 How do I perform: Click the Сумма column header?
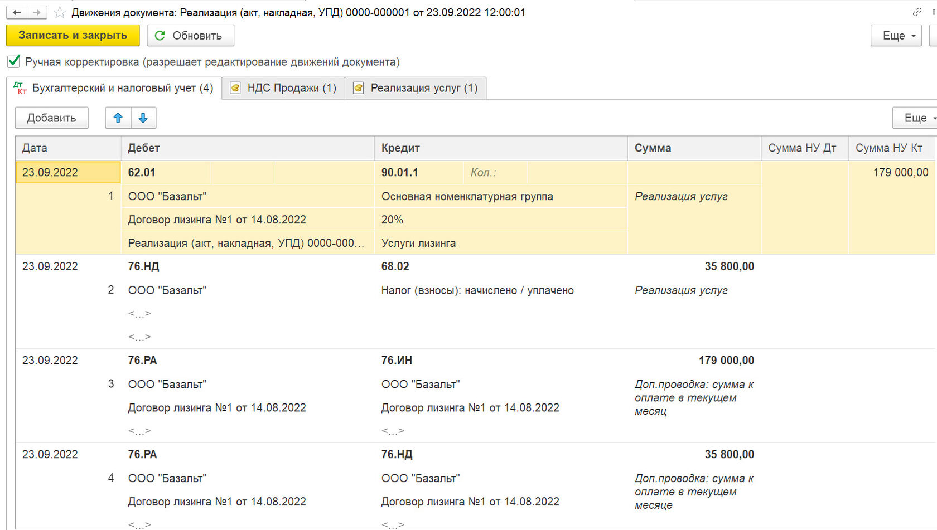694,148
